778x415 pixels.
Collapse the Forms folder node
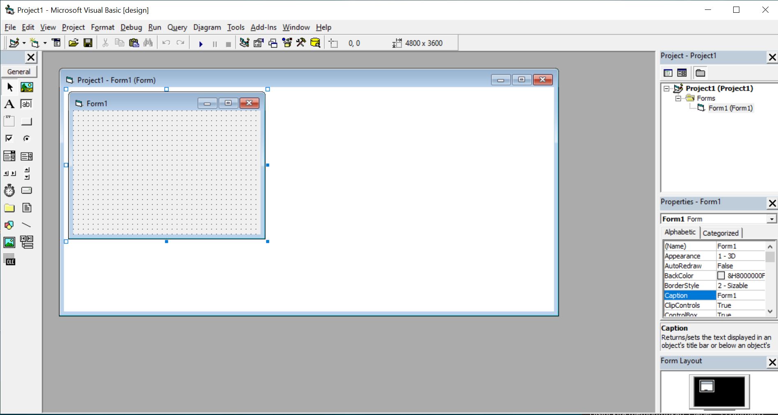tap(678, 98)
